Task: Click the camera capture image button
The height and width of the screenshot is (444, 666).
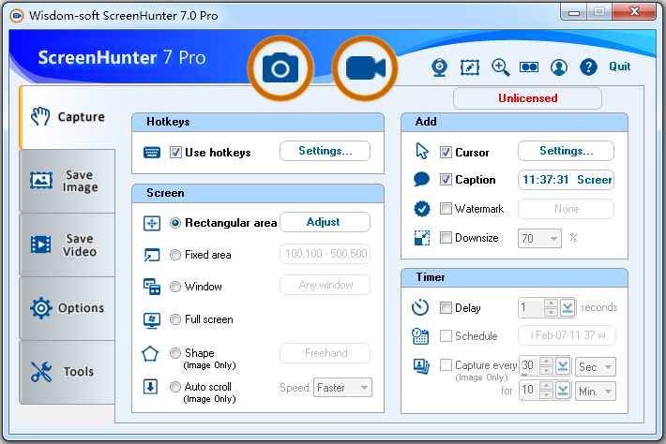Action: [280, 68]
